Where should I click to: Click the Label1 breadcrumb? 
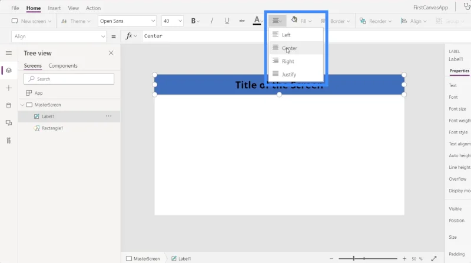pyautogui.click(x=181, y=258)
